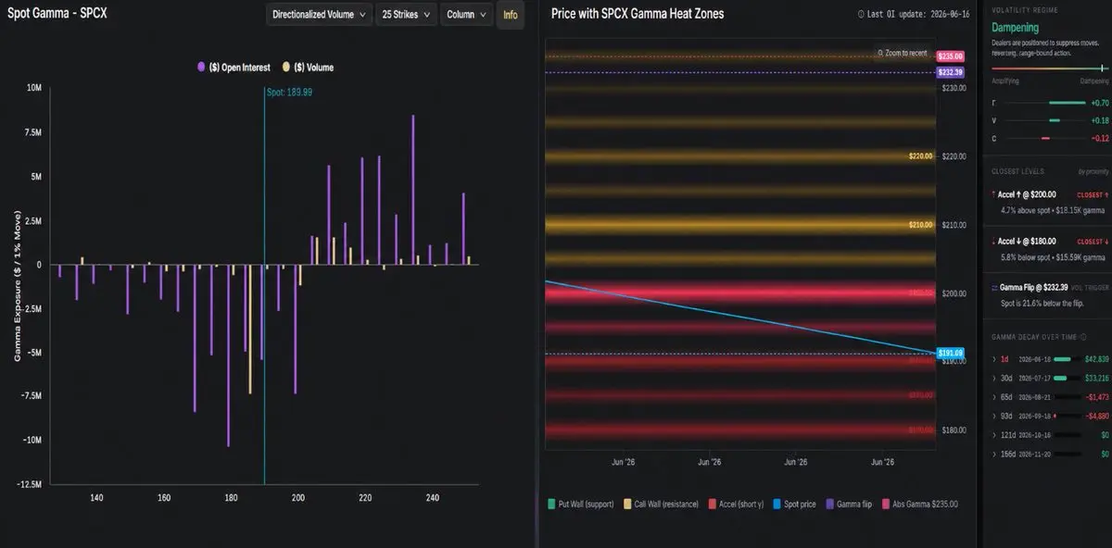Open the Info button

[x=511, y=14]
